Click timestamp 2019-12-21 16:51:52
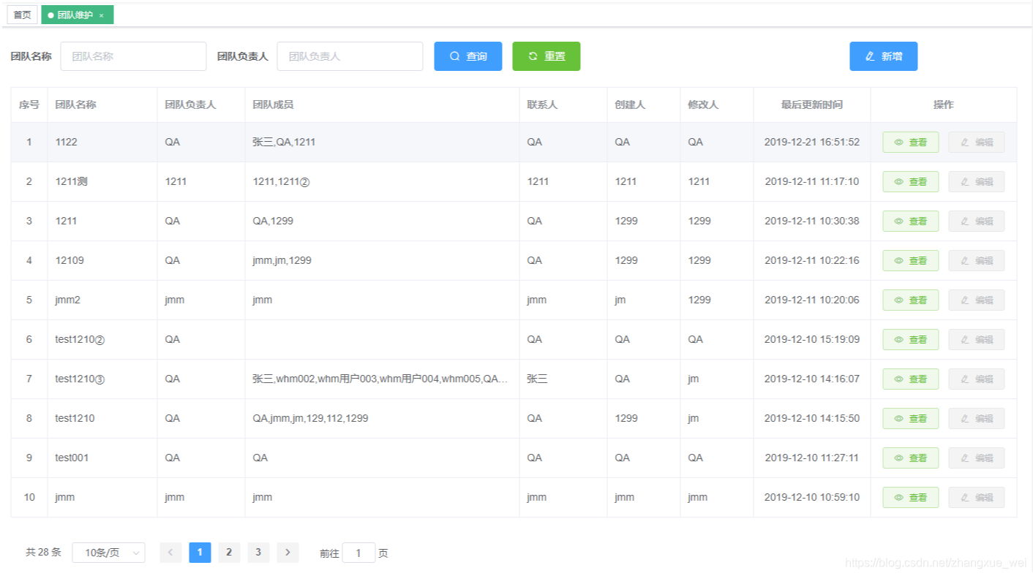The image size is (1033, 576). click(812, 143)
